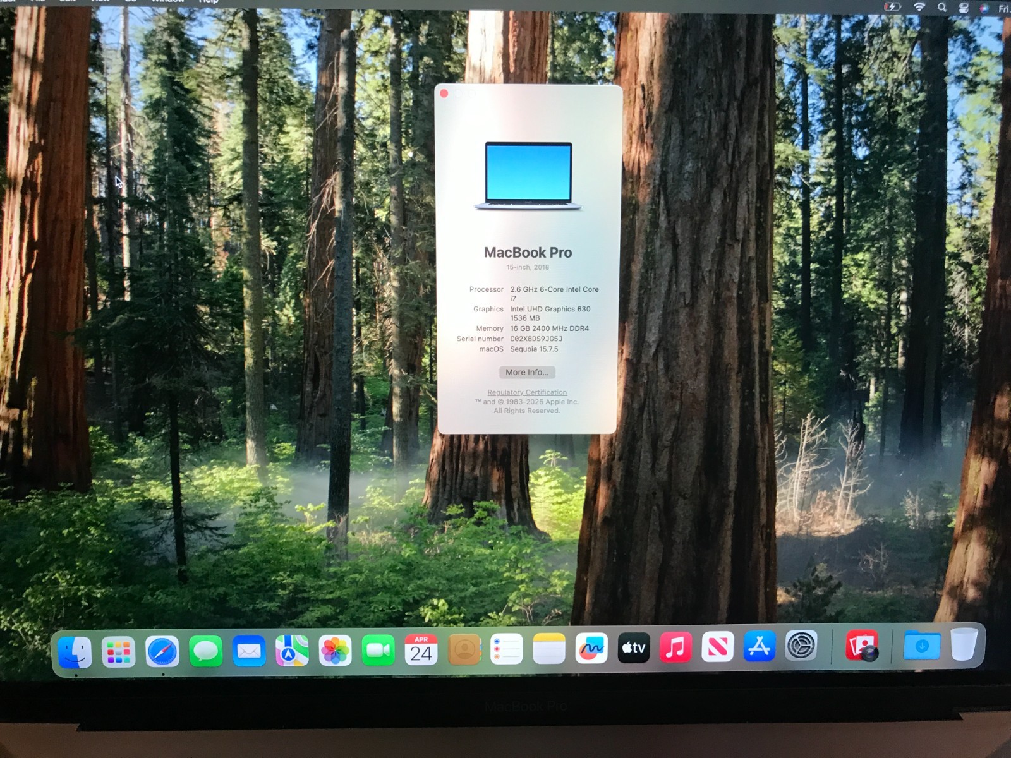Open Spotlight search magnifier
This screenshot has height=758, width=1011.
[x=942, y=8]
